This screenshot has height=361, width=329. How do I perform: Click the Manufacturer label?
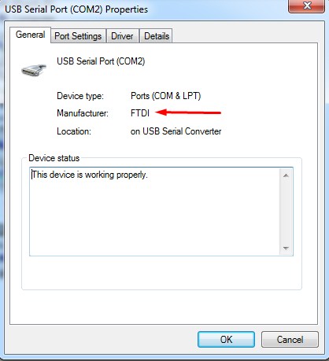83,113
